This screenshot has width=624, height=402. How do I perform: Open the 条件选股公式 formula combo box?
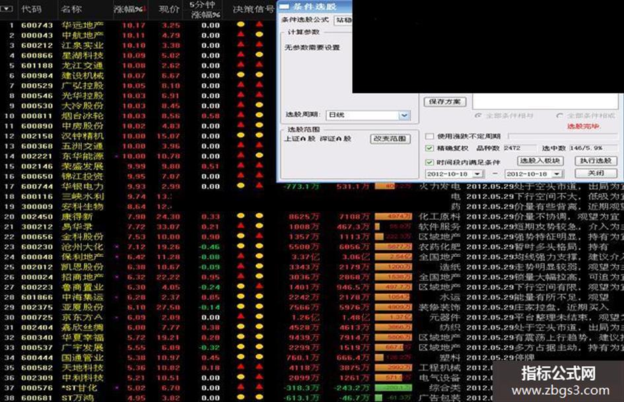[343, 20]
